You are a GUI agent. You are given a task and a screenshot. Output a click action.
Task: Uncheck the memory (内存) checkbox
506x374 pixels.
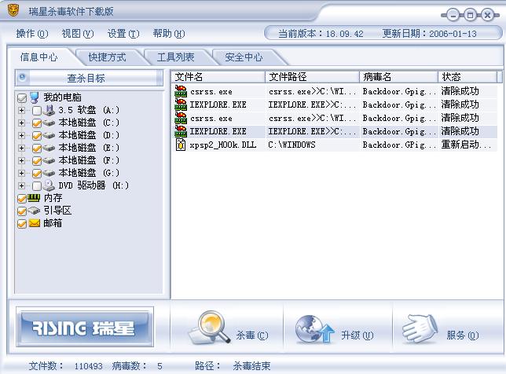22,199
